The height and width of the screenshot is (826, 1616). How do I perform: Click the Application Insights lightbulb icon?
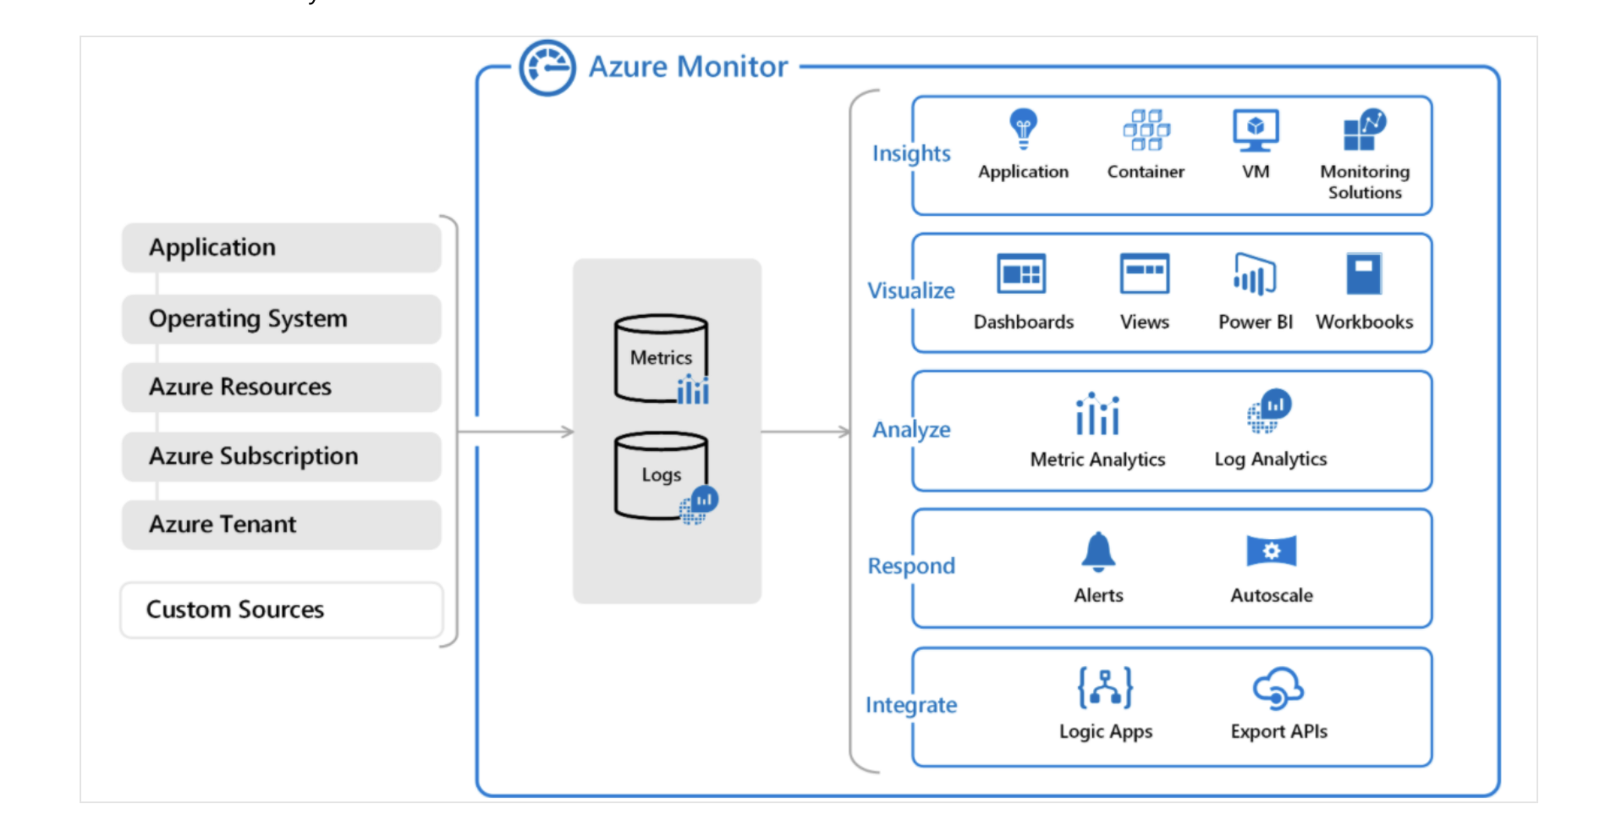(1023, 129)
